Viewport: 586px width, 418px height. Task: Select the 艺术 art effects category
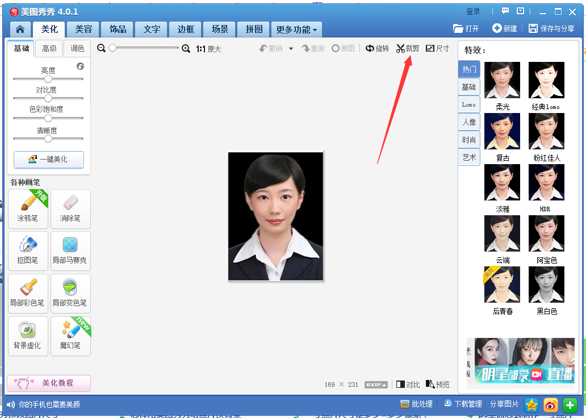pos(469,157)
